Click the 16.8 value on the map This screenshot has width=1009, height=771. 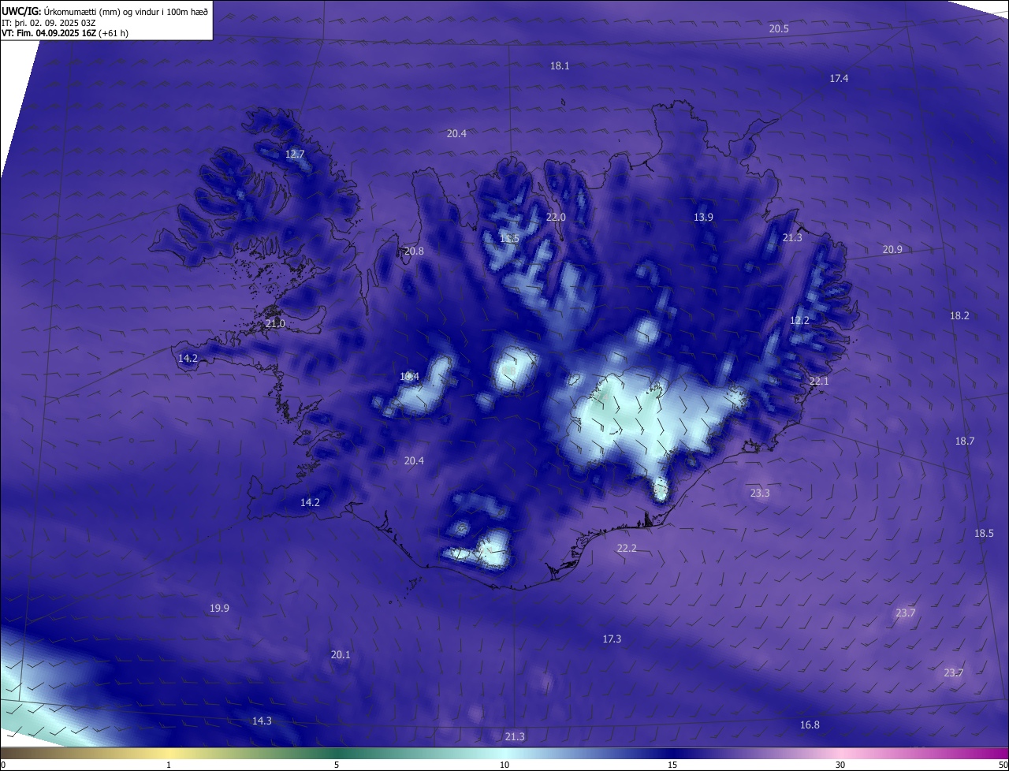click(x=810, y=724)
